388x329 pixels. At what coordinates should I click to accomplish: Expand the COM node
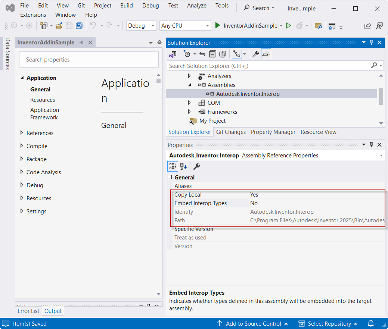(189, 103)
